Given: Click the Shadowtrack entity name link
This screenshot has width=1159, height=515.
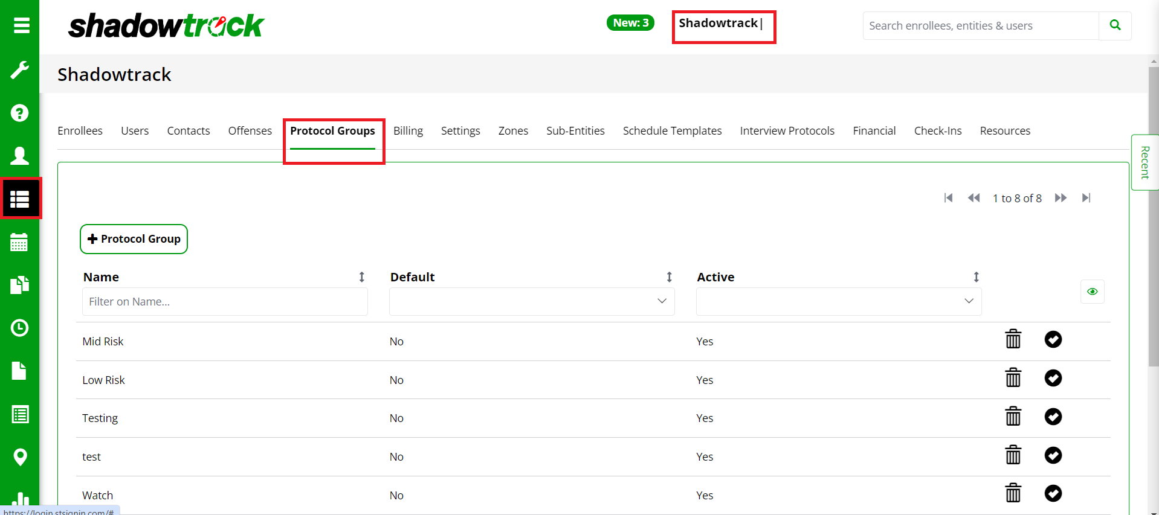Looking at the screenshot, I should (x=718, y=23).
